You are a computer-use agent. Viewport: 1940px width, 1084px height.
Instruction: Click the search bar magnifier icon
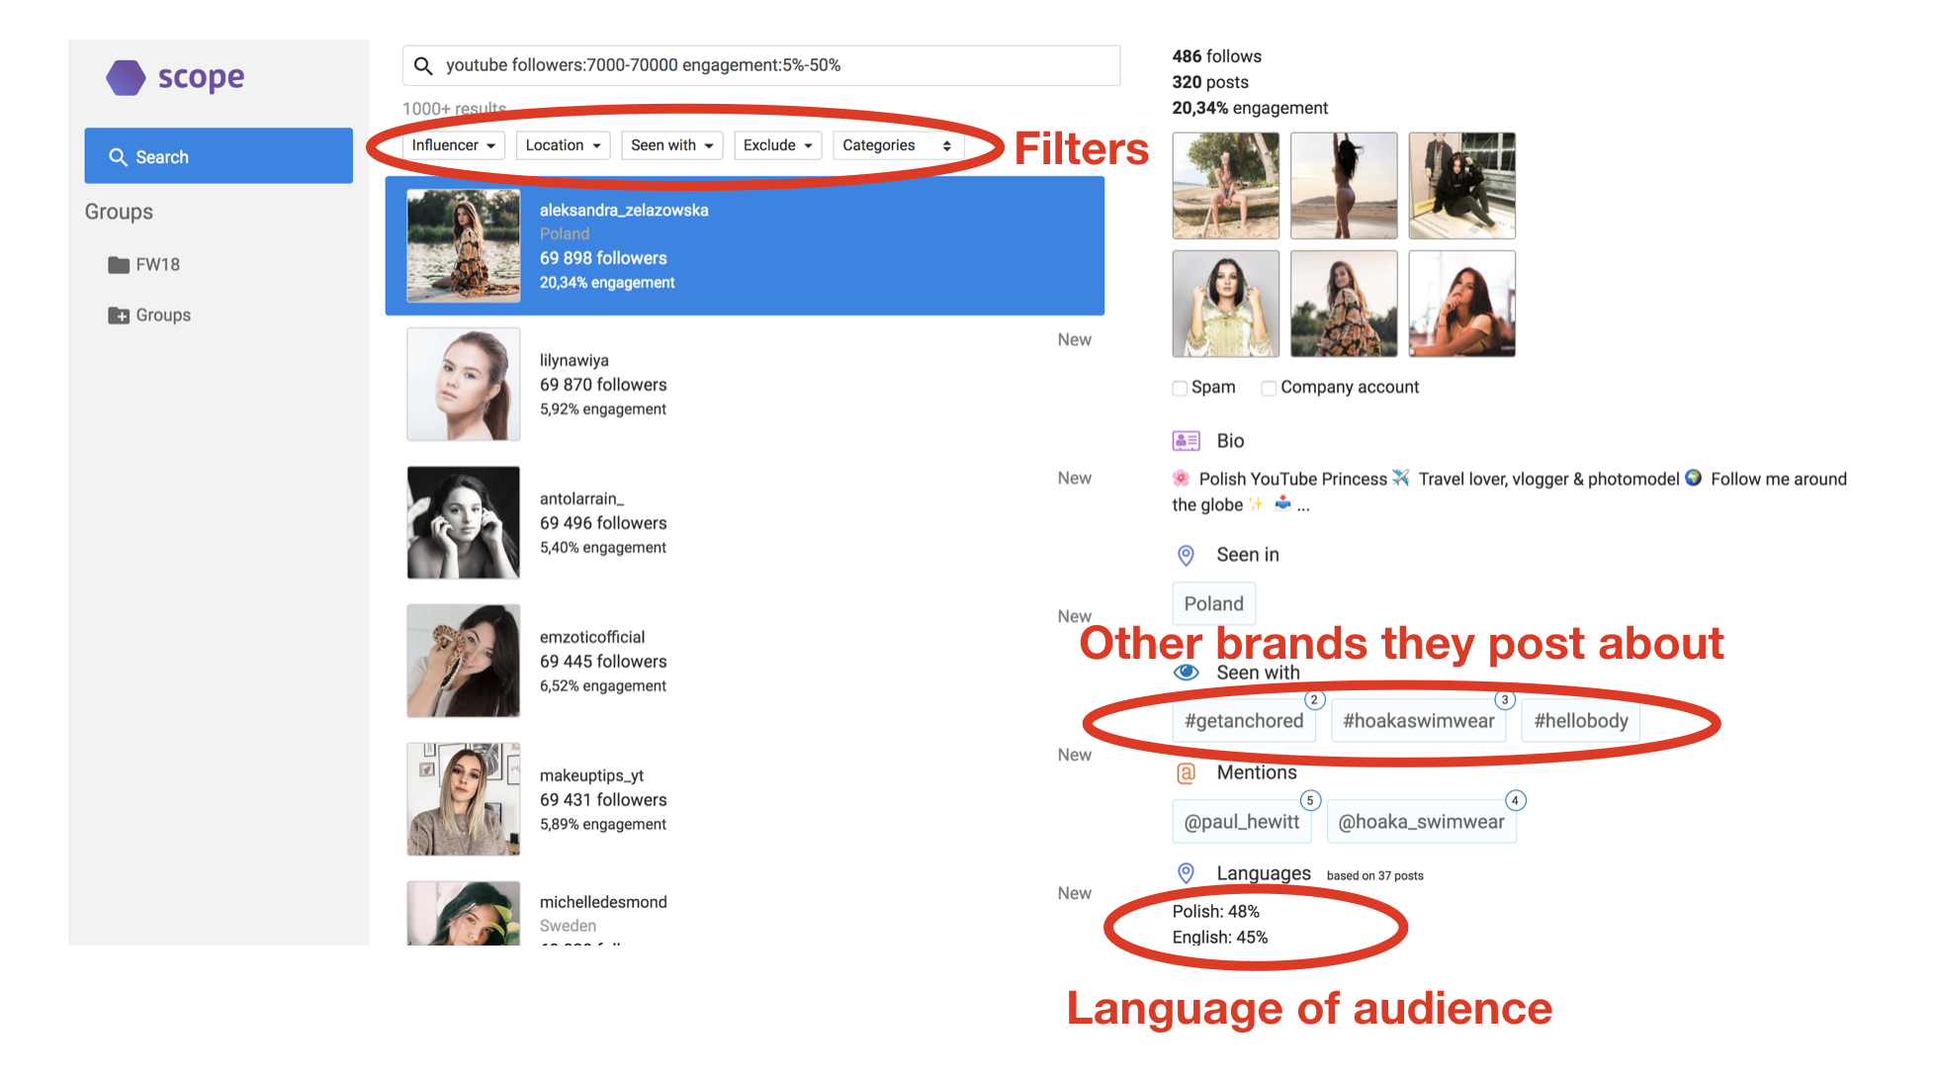423,65
